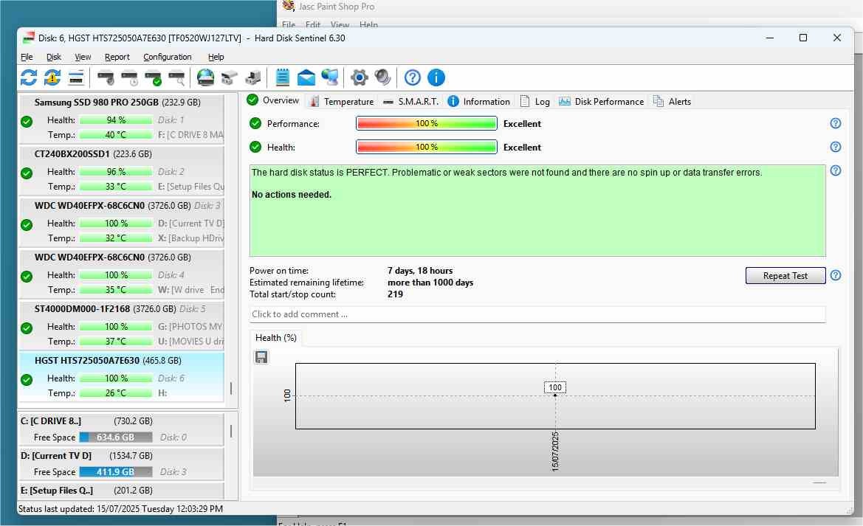
Task: Click the toolbar disk icon with clock badge
Action: coord(129,77)
